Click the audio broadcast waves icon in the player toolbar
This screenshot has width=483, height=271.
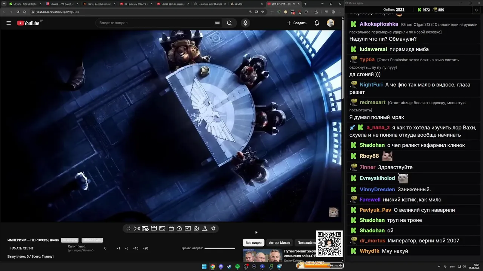(x=137, y=228)
